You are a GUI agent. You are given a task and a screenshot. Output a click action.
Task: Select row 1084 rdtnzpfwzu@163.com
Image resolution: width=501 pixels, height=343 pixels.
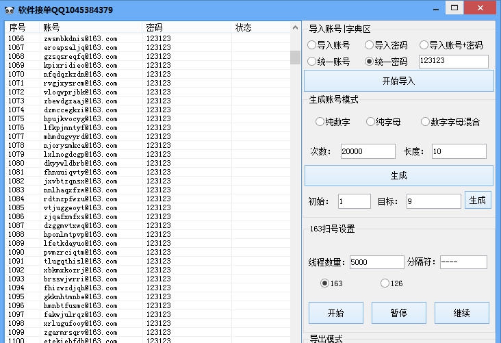pos(148,199)
